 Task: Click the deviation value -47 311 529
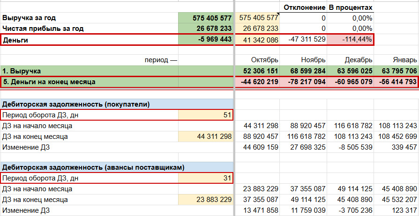[304, 40]
